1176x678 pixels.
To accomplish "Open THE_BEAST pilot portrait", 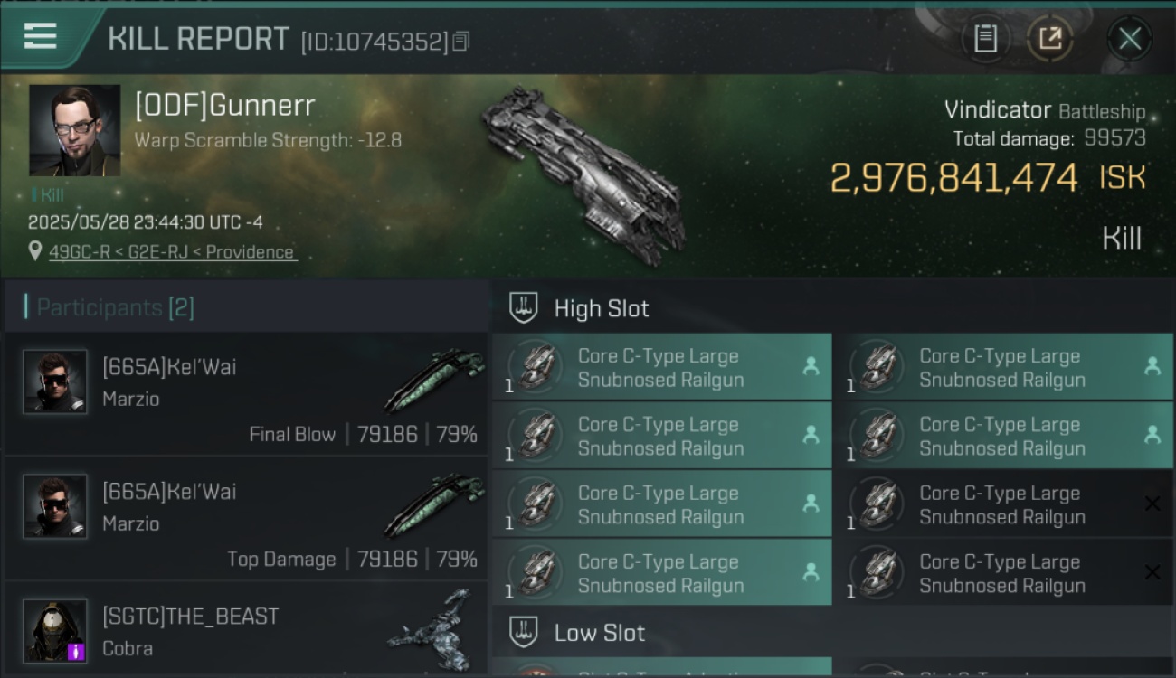I will [x=55, y=630].
